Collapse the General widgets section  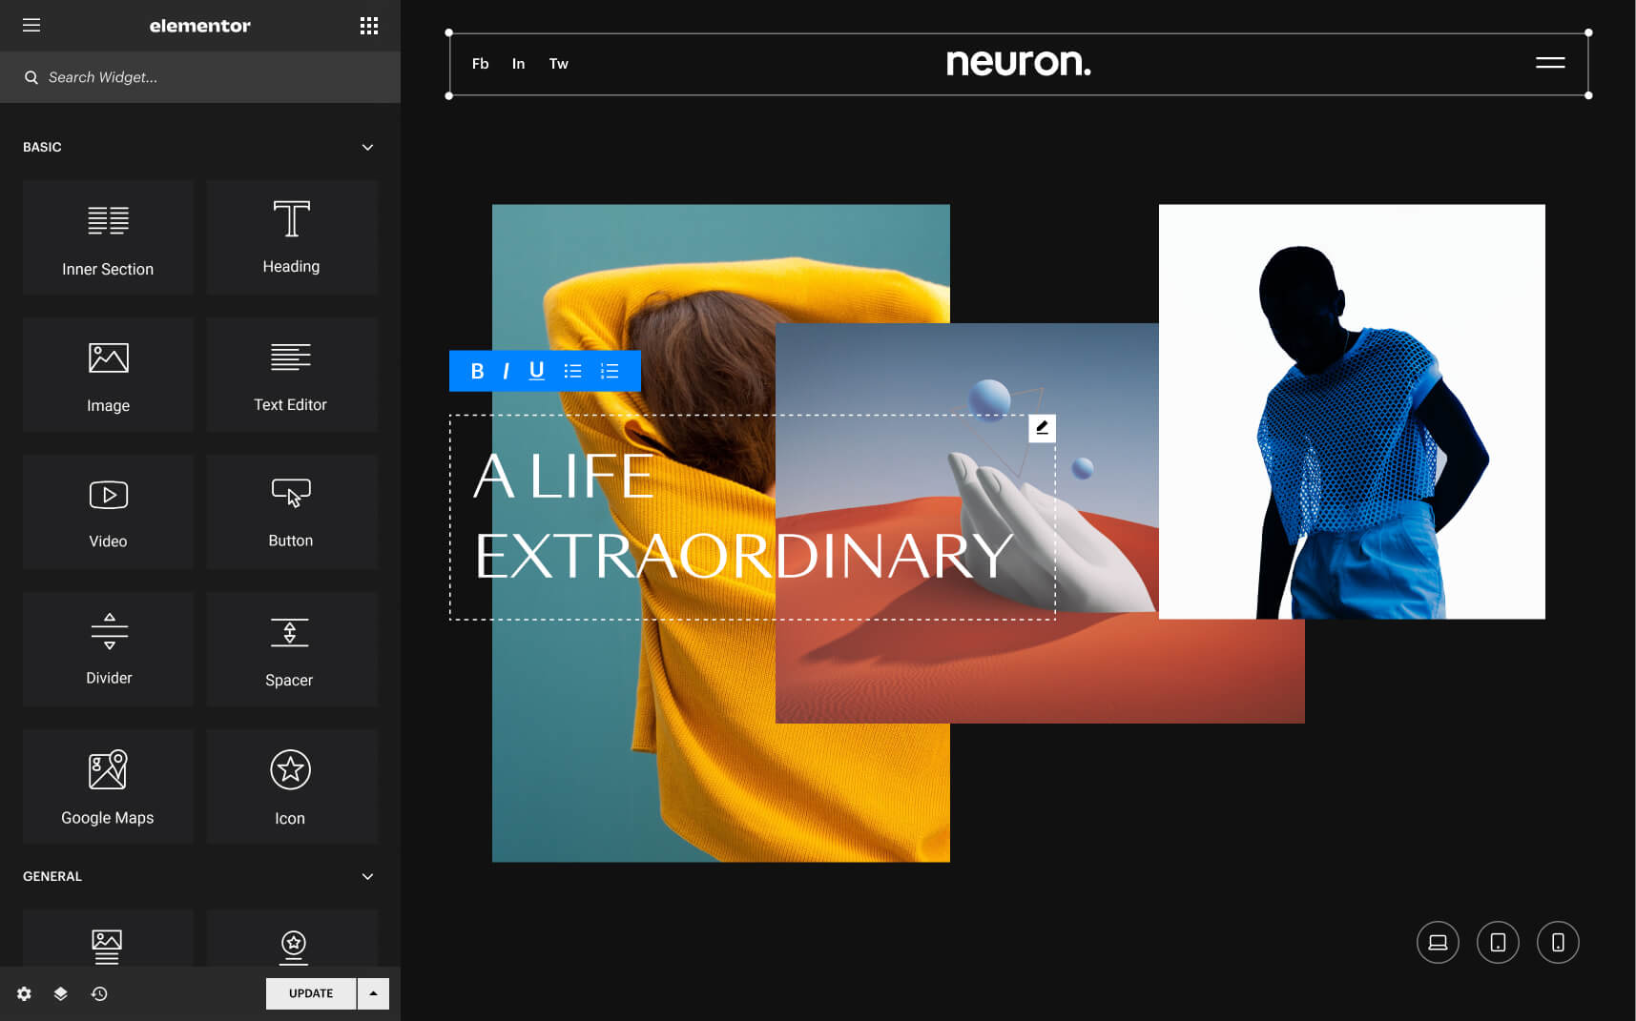(367, 876)
